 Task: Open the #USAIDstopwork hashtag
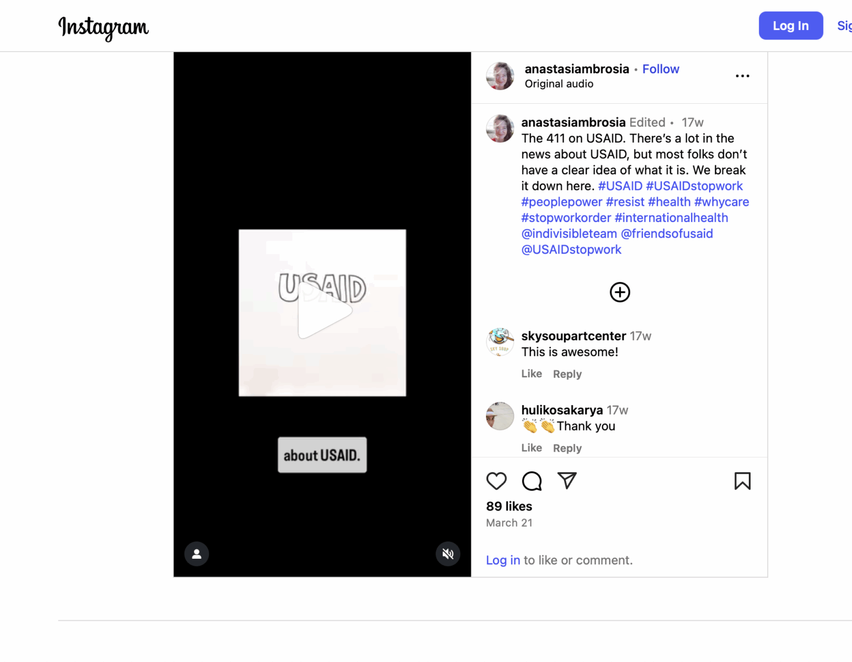click(694, 186)
